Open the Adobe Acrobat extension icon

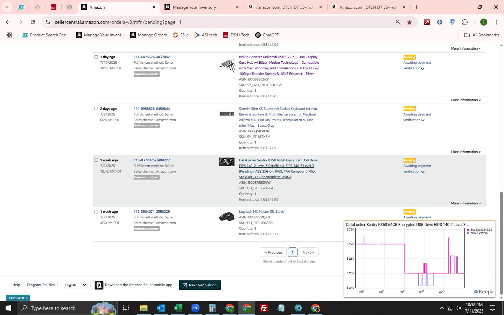(427, 22)
